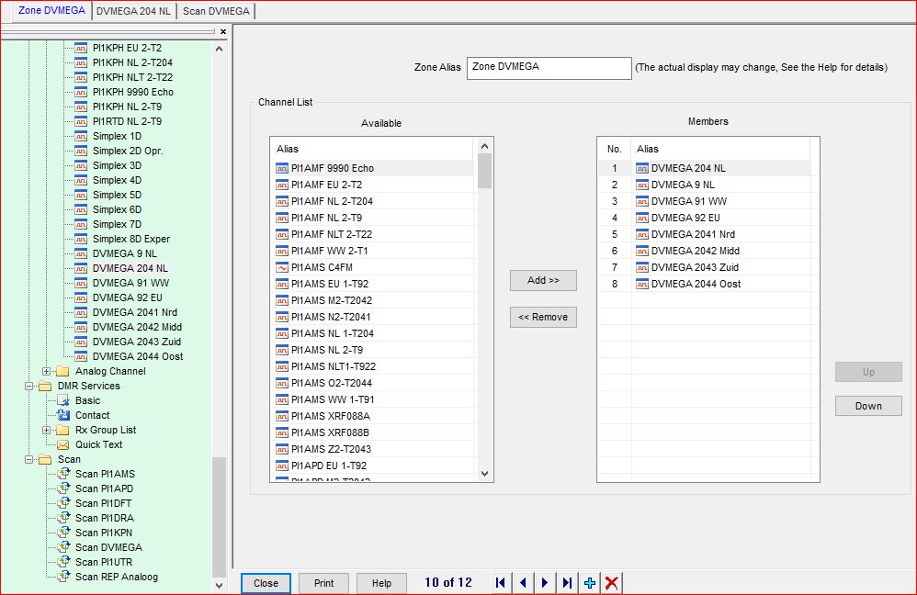917x595 pixels.
Task: Select PI1AMS WW 1-T91 in Available list
Action: pos(374,399)
